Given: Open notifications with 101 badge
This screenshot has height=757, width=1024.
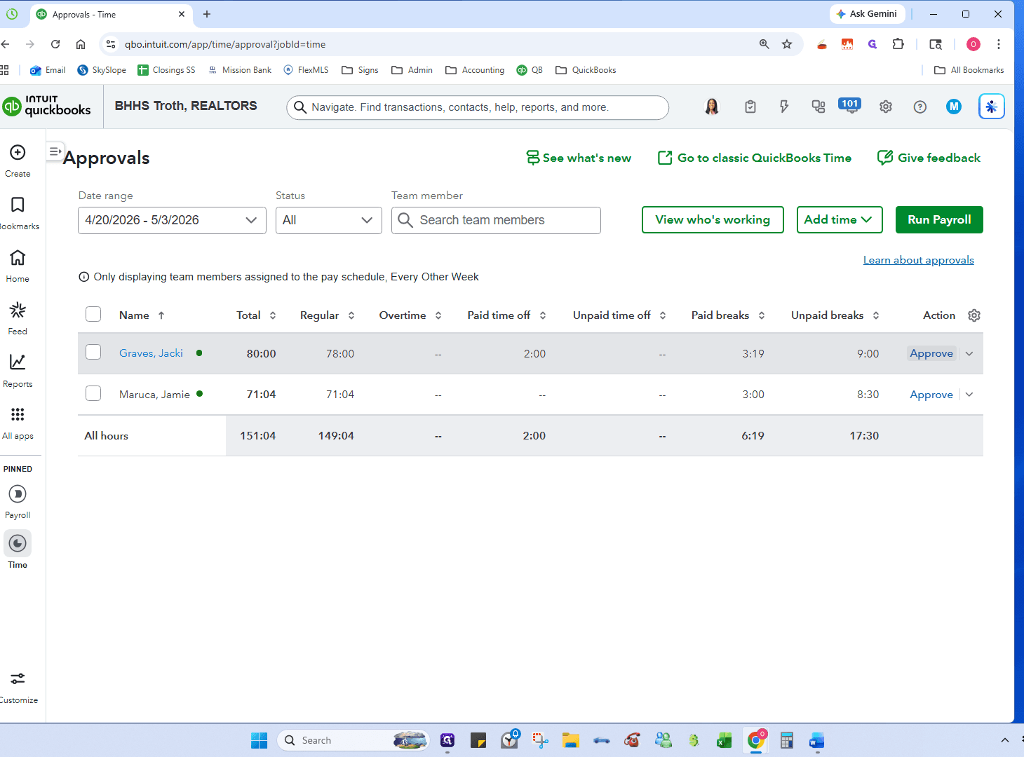Looking at the screenshot, I should [849, 106].
